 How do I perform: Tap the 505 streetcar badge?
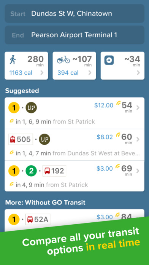21,139
